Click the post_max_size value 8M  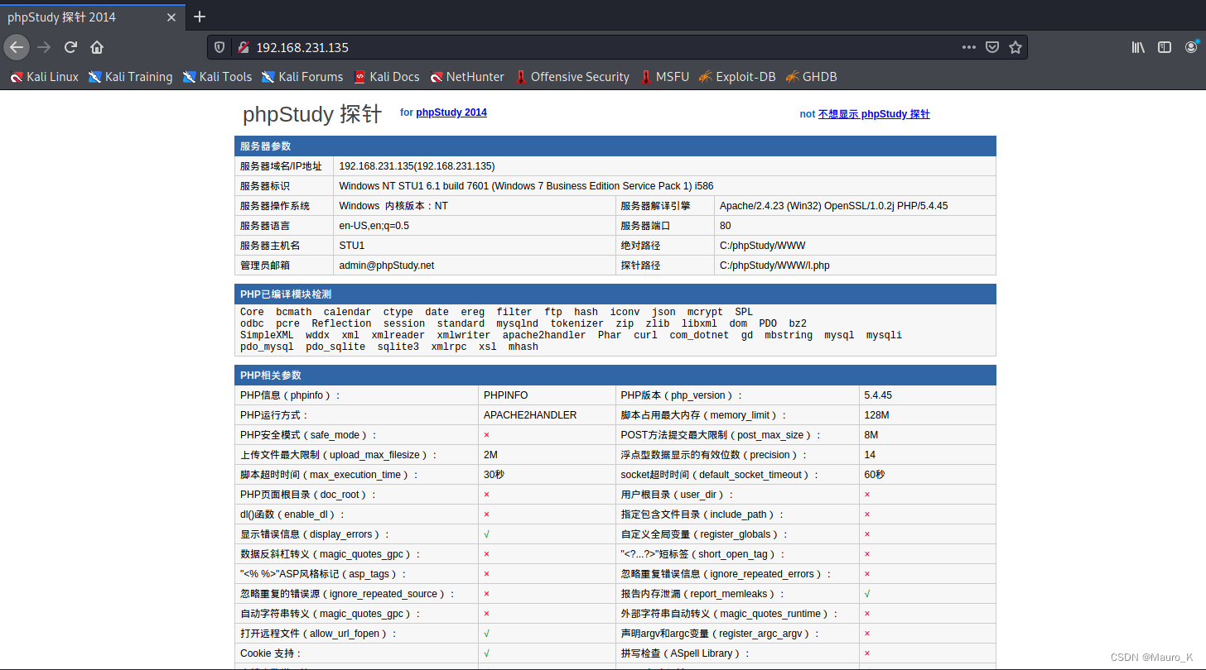point(871,435)
